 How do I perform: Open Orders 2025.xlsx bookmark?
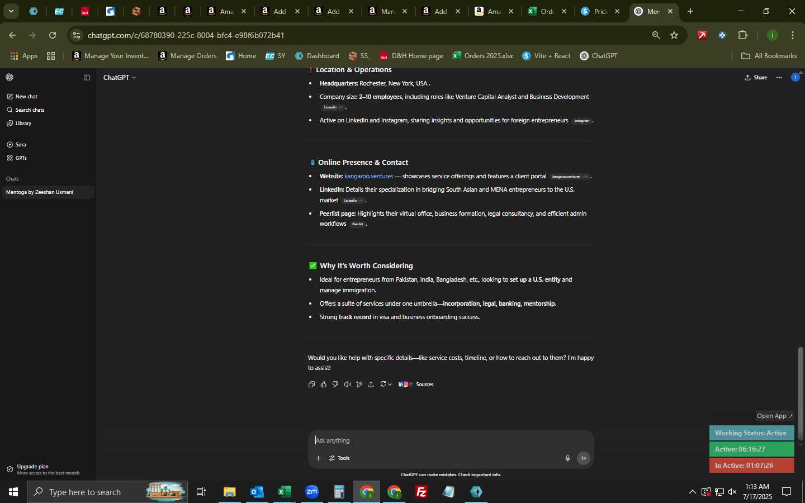[x=483, y=56]
